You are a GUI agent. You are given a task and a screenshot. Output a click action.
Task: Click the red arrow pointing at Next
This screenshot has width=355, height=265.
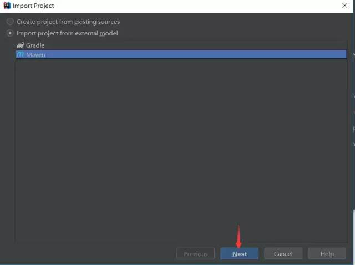click(x=239, y=236)
